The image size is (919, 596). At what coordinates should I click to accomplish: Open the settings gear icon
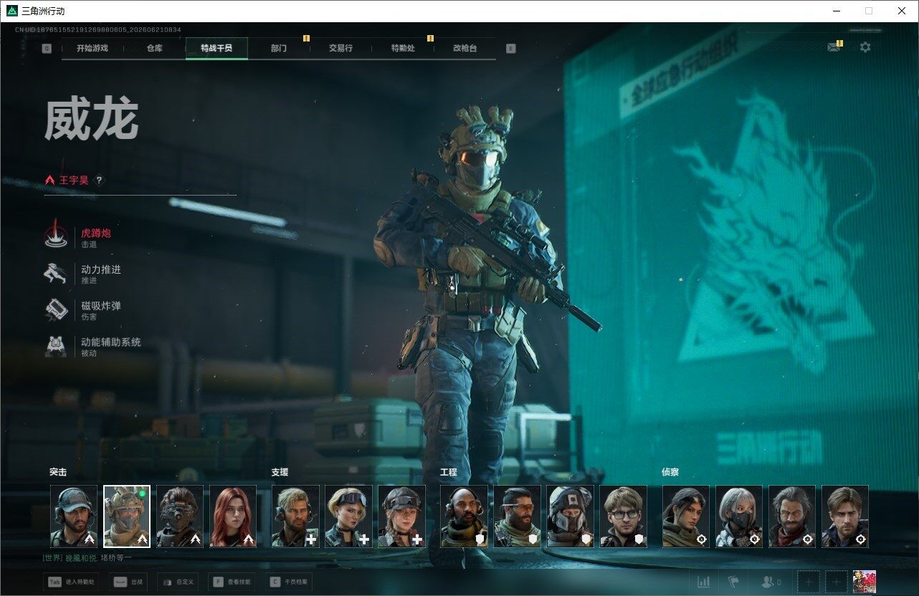click(865, 47)
